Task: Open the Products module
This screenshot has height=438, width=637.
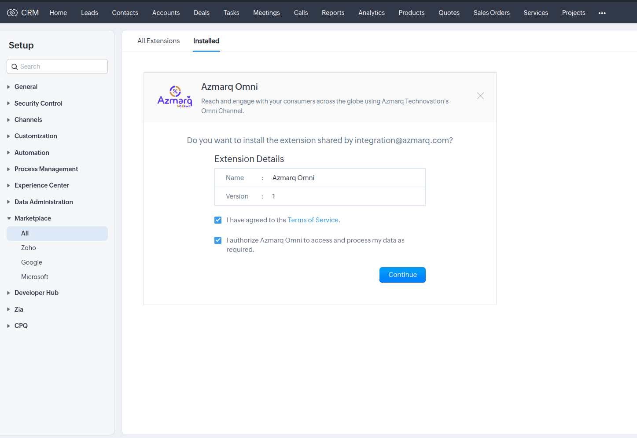Action: [412, 13]
